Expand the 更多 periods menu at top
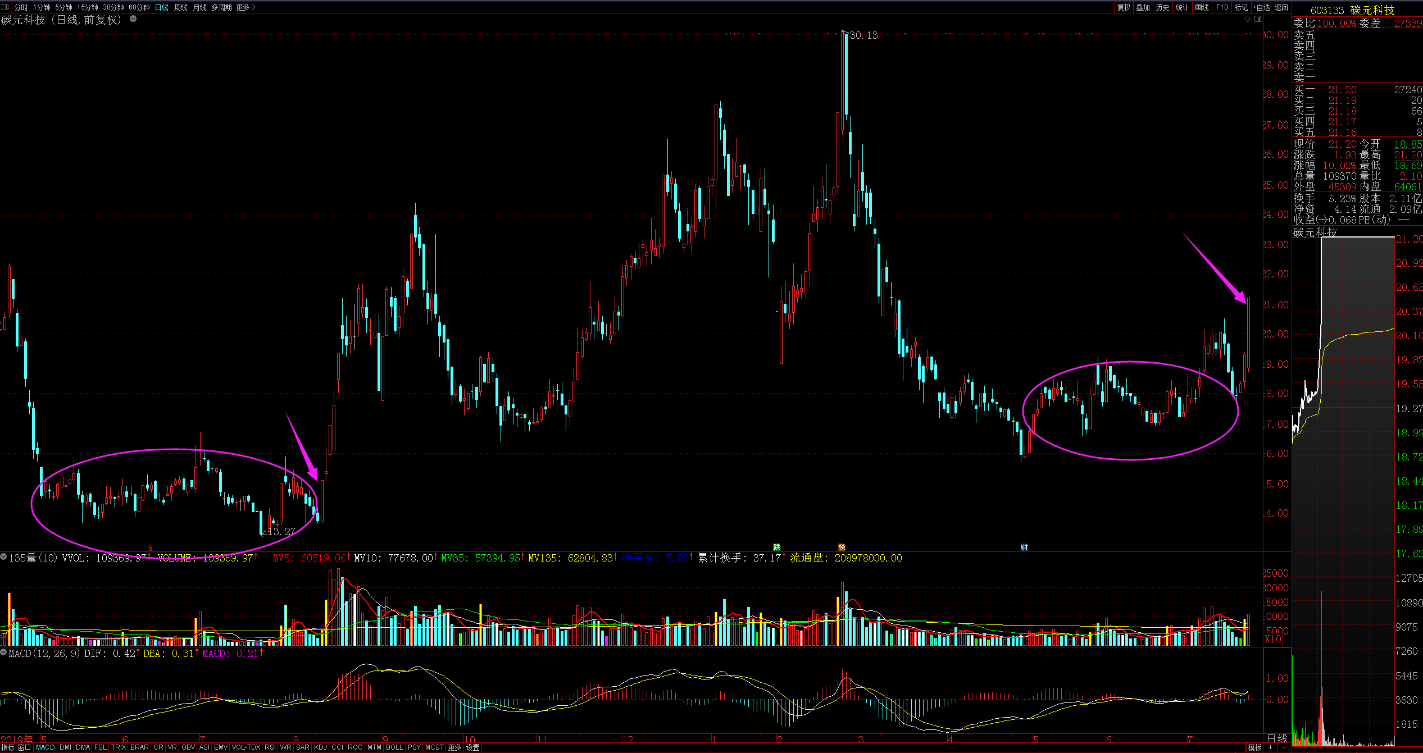 (x=245, y=7)
